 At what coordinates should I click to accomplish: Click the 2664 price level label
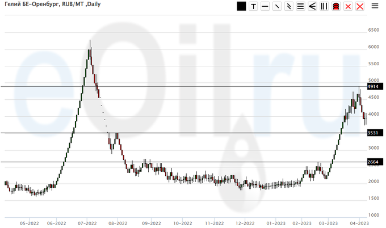pos(373,162)
